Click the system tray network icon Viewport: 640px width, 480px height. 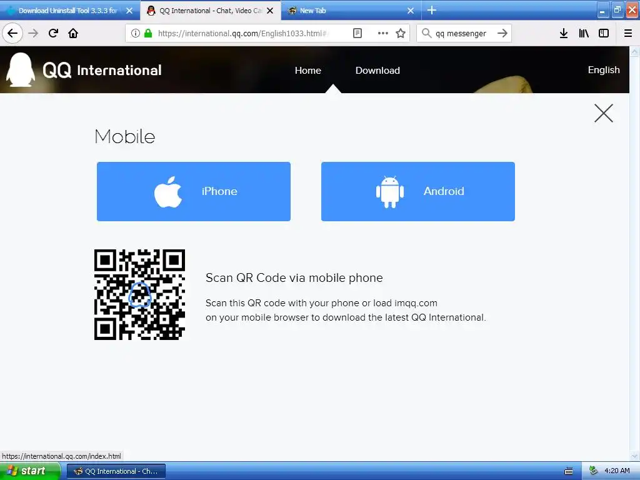click(594, 471)
